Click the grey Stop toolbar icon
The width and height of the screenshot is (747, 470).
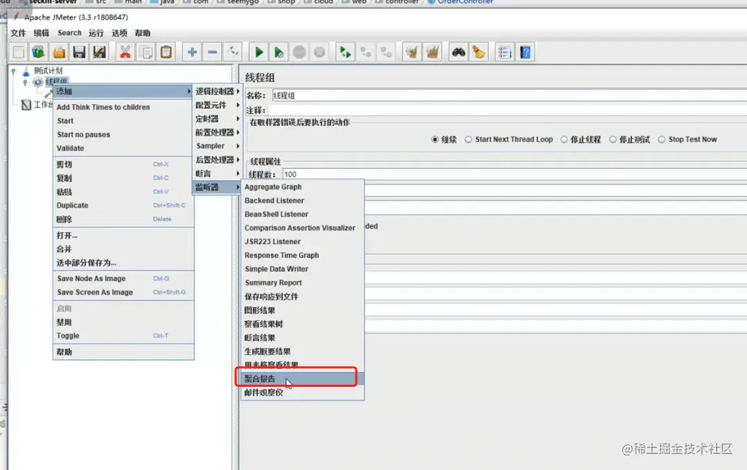click(299, 52)
